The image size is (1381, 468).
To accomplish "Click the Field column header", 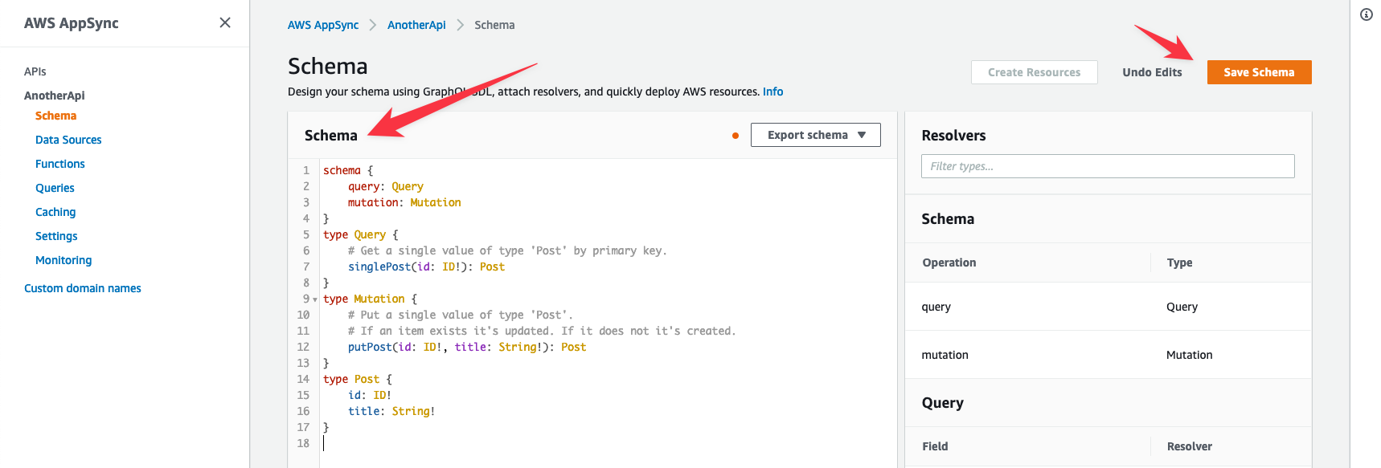I will click(935, 446).
